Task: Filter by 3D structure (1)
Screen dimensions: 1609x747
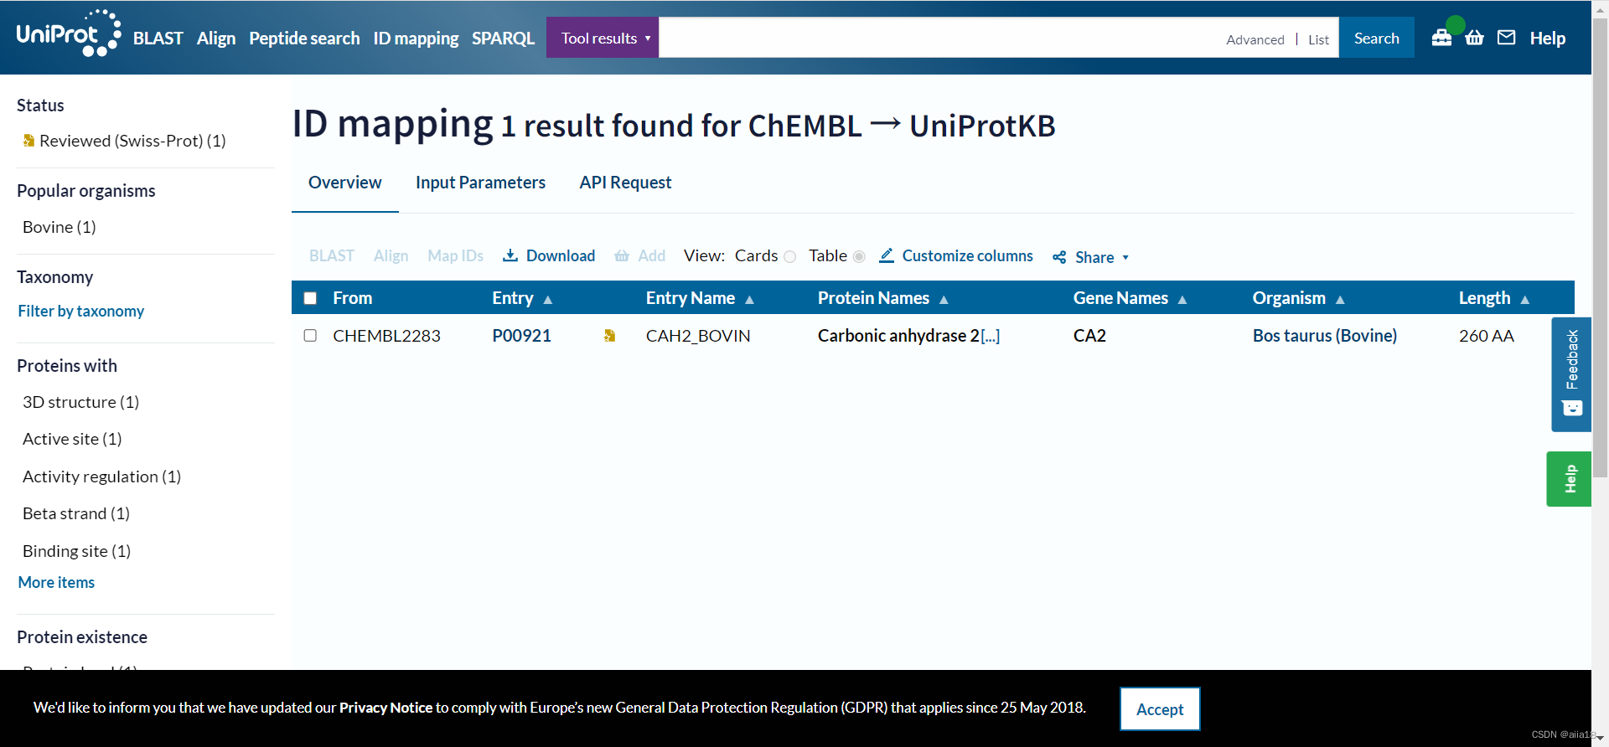Action: pos(80,402)
